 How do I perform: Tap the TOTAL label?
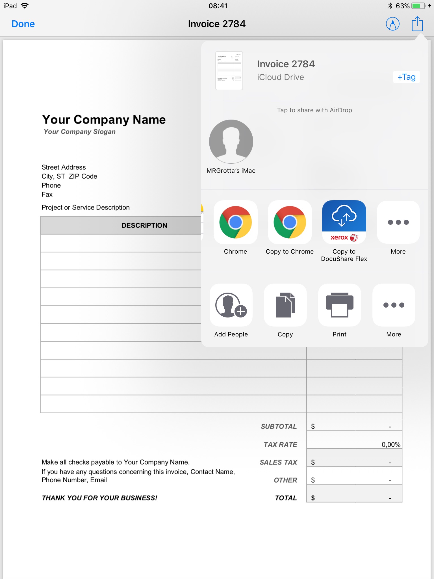pyautogui.click(x=286, y=498)
